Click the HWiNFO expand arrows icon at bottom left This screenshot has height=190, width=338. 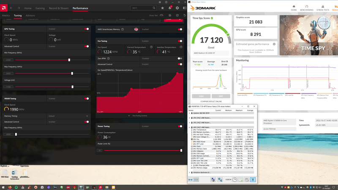[191, 180]
